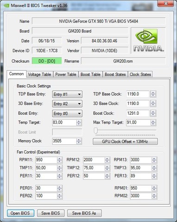Click the Maxwell II BIOS Tweaker title icon

(6, 6)
